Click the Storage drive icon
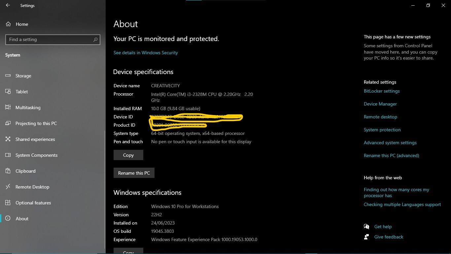Screen dimensions: 451x254 [x=8, y=76]
